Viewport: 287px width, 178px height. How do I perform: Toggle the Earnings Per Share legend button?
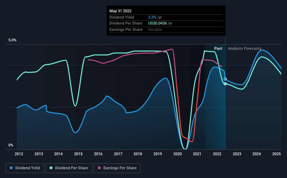point(117,168)
